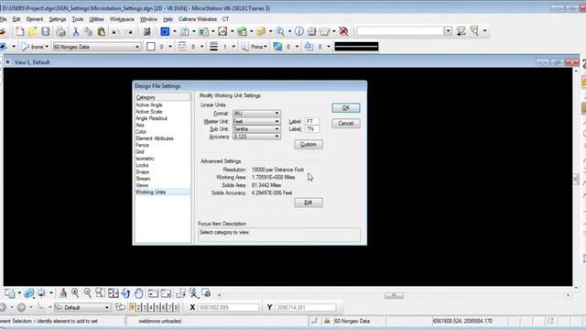Open the line weight dropdown
This screenshot has width=586, height=330.
click(x=233, y=47)
